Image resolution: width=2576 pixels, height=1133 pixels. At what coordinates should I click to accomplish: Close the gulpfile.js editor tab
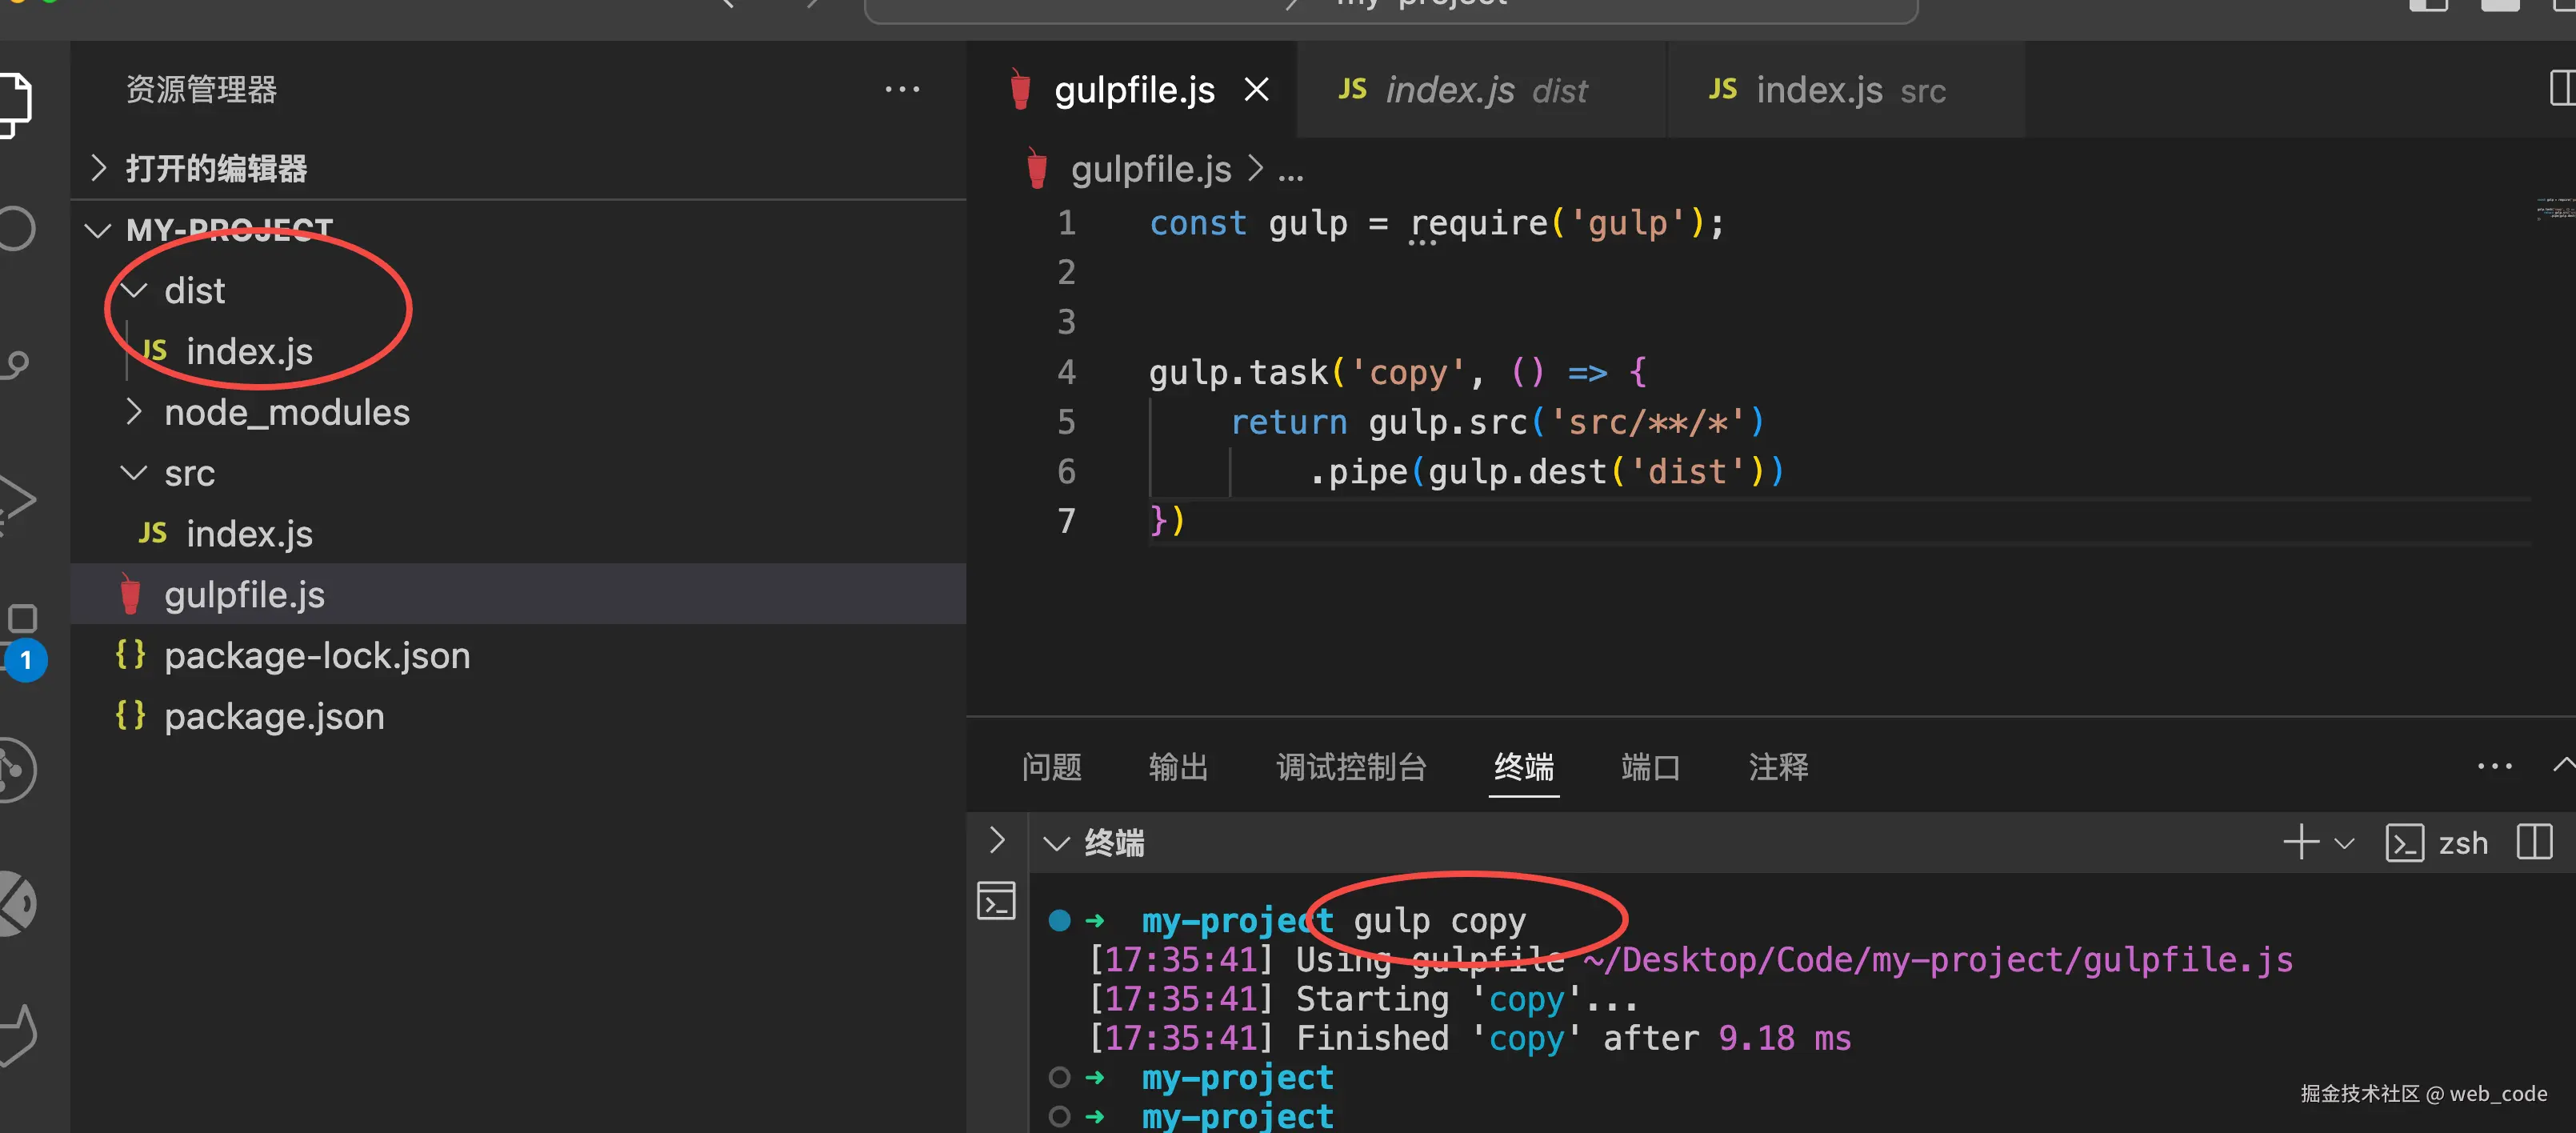pos(1256,90)
